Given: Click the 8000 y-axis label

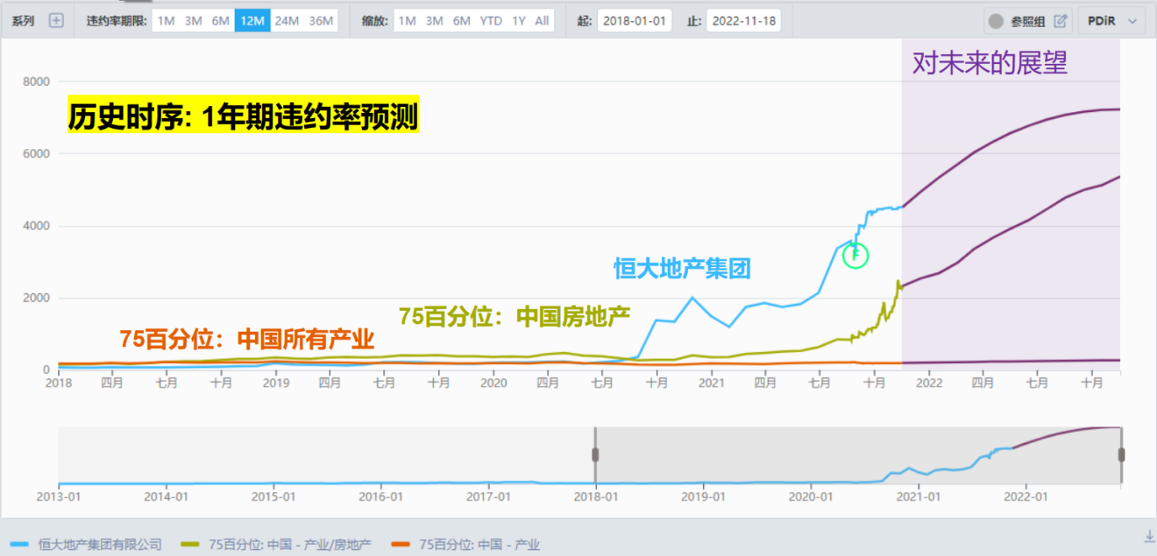Looking at the screenshot, I should click(37, 81).
